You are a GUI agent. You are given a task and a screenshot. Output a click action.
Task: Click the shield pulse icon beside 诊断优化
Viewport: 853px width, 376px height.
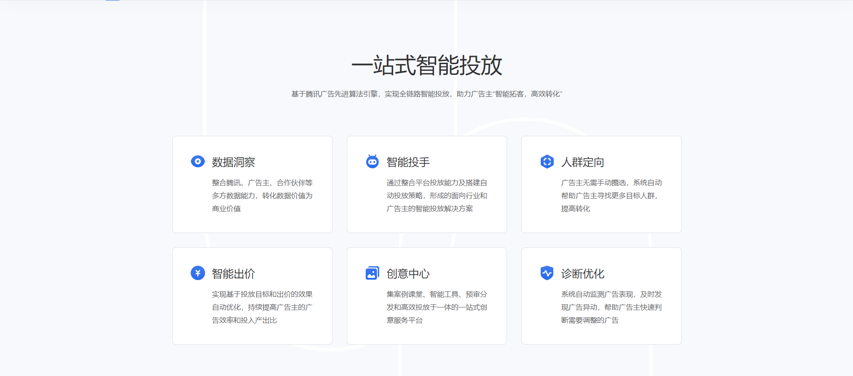tap(547, 273)
